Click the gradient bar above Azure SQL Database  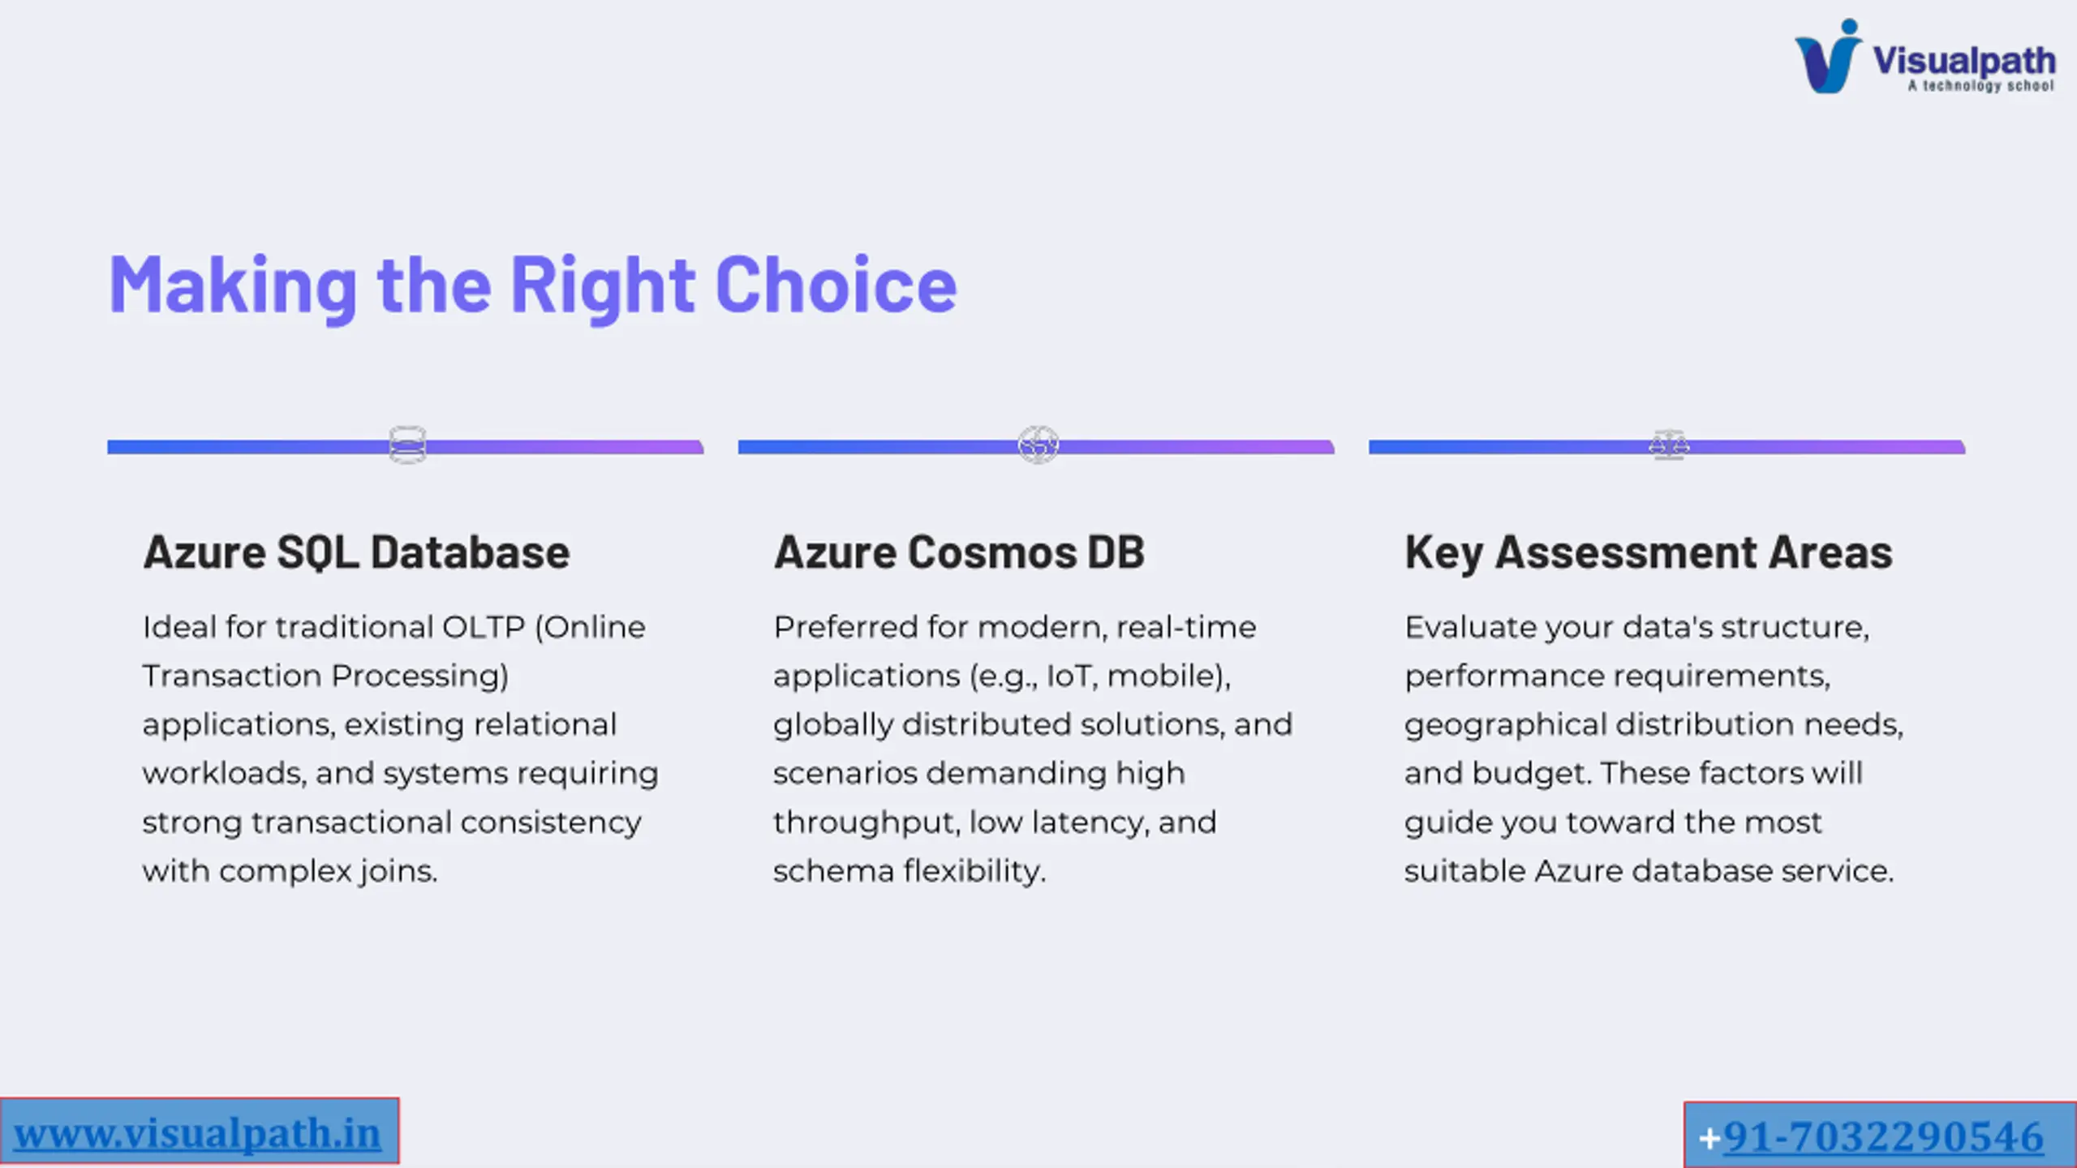(406, 447)
